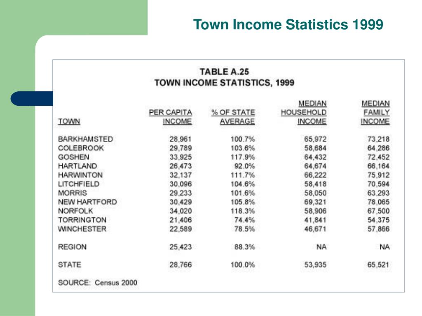Click Goshen family income 72,452
422x316 pixels.
click(378, 157)
